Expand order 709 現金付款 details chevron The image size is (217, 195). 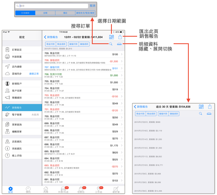(x=122, y=54)
